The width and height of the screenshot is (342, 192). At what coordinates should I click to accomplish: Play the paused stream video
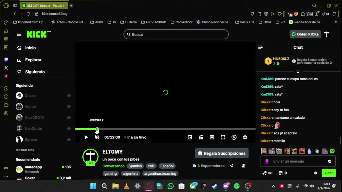click(x=86, y=137)
